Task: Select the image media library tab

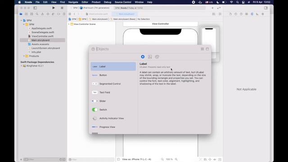Action: pyautogui.click(x=150, y=57)
